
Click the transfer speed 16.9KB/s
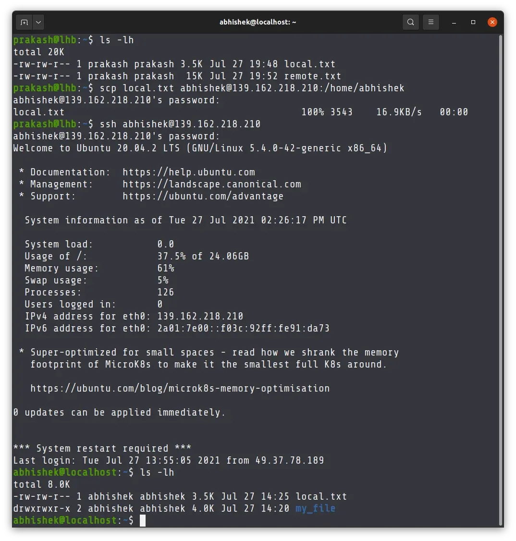[x=399, y=112]
